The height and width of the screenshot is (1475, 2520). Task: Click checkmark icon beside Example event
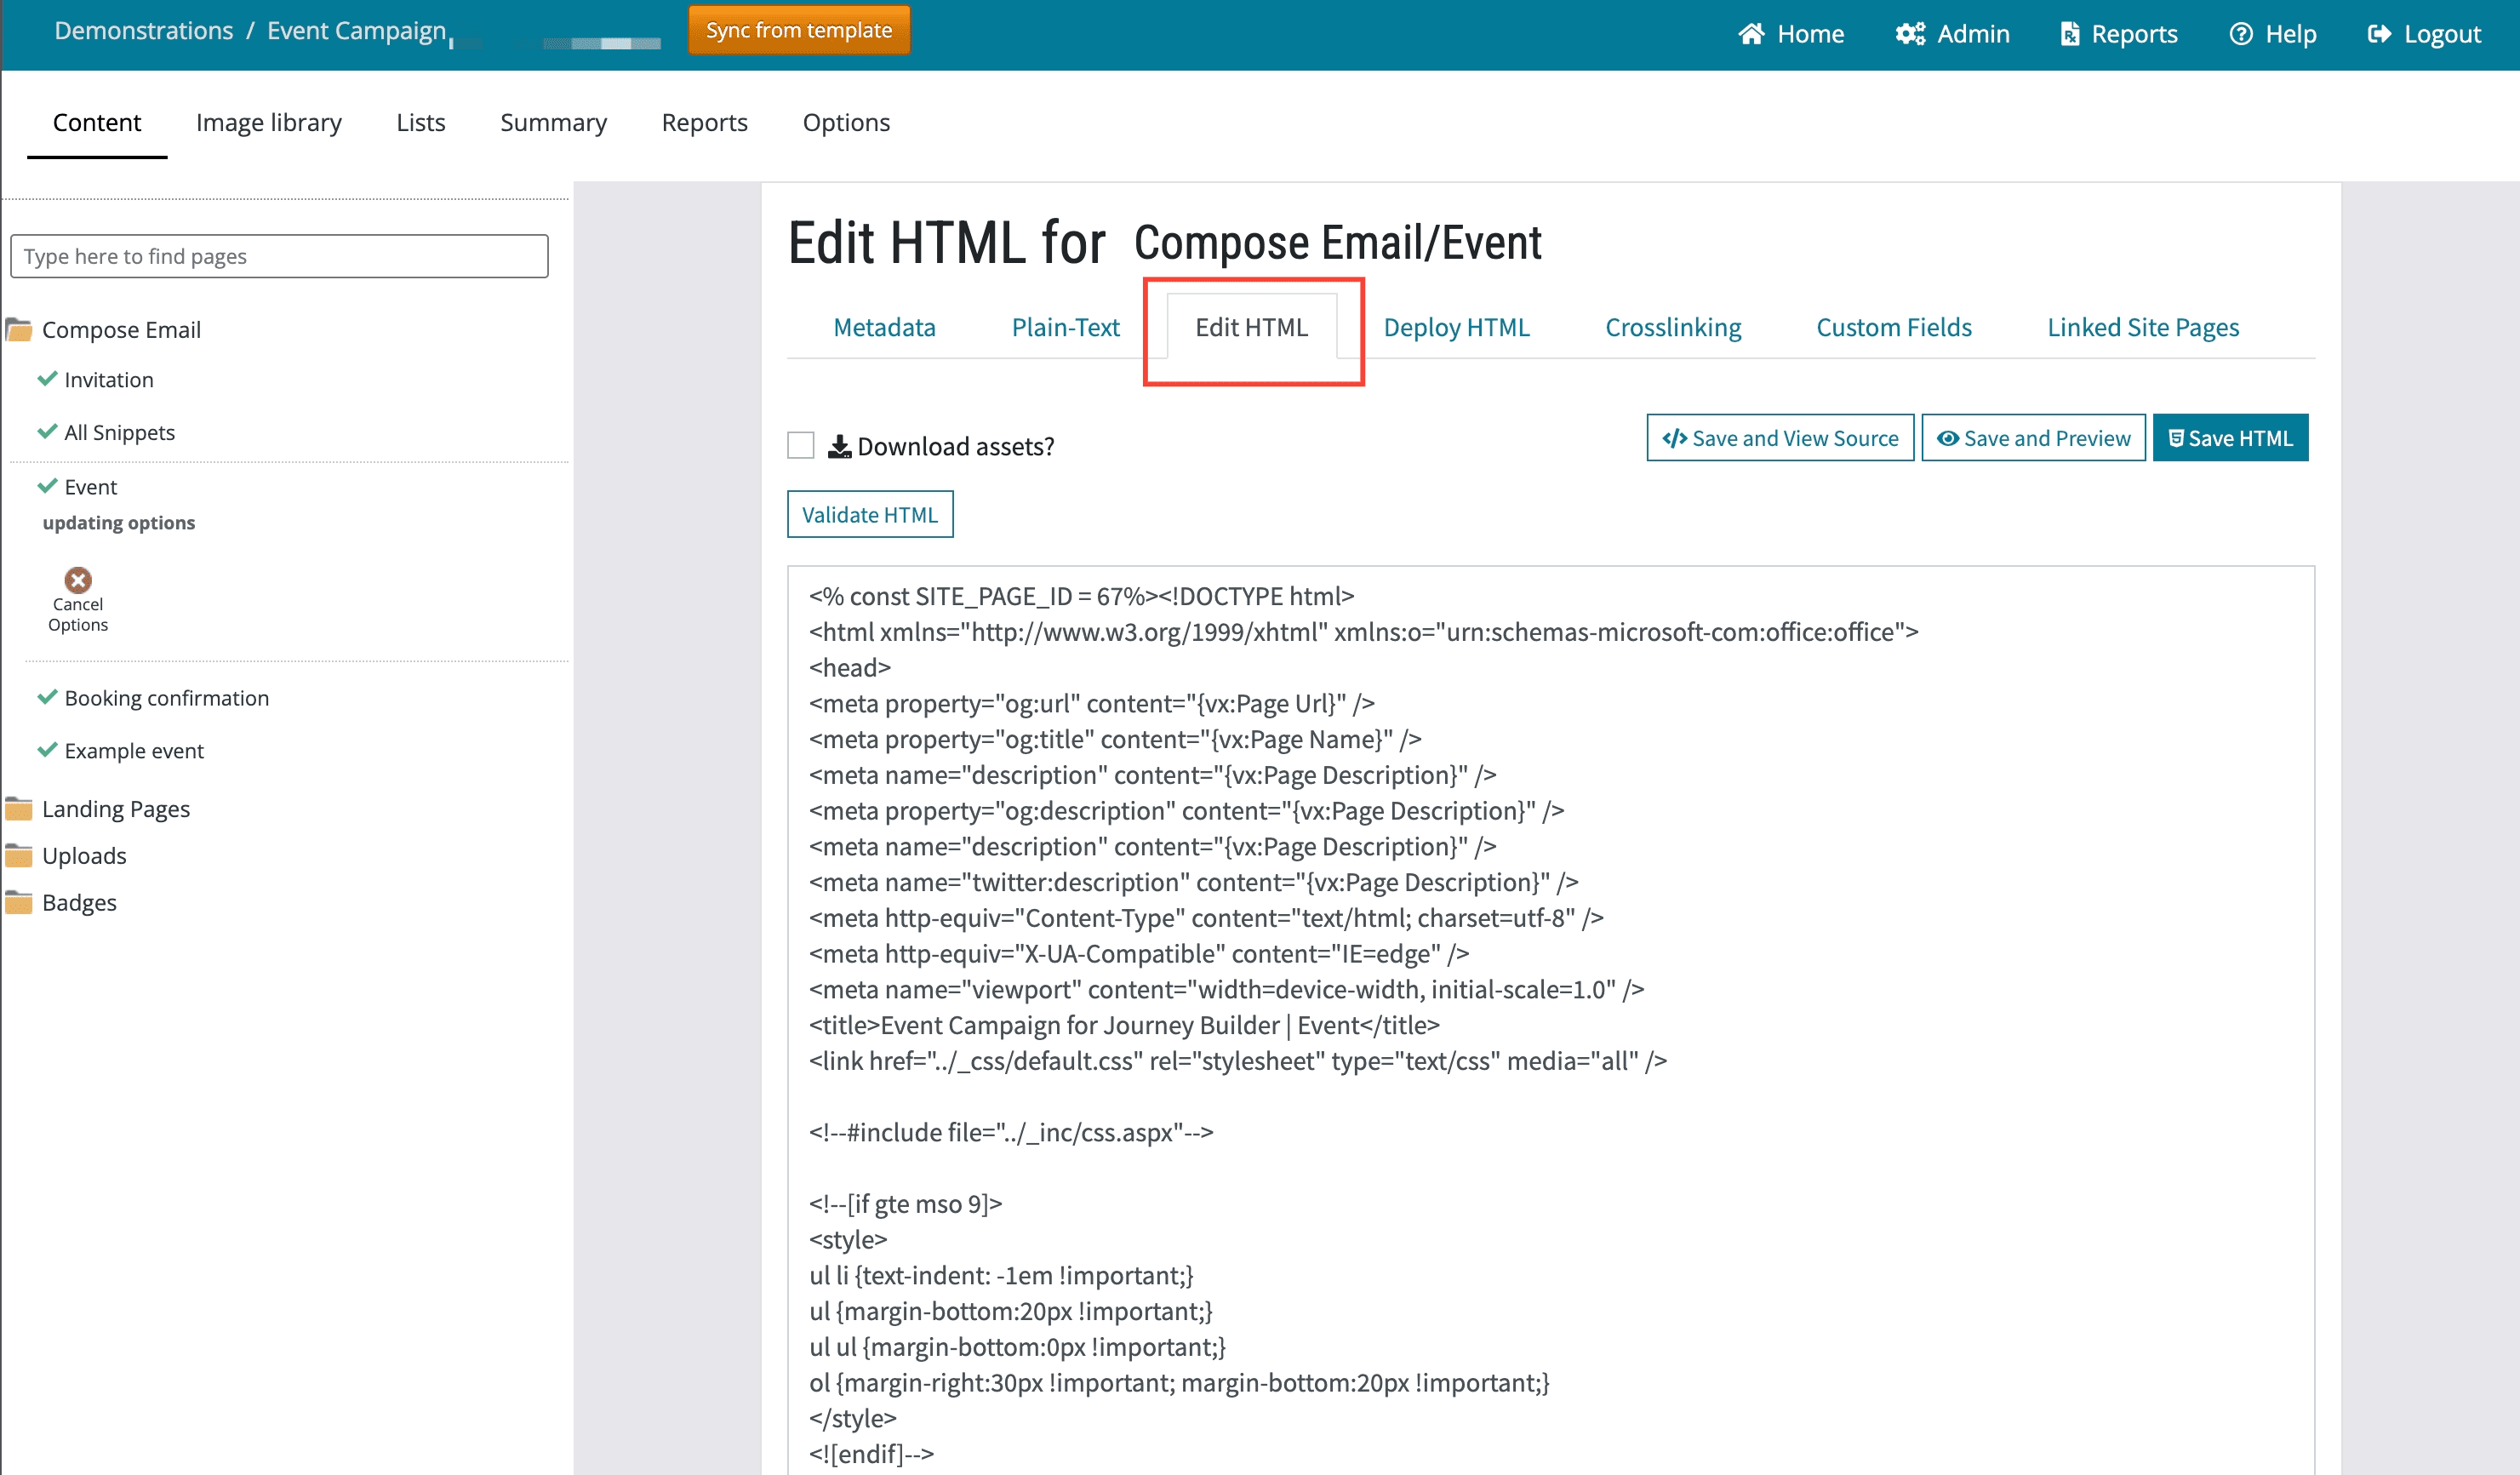pos(47,750)
